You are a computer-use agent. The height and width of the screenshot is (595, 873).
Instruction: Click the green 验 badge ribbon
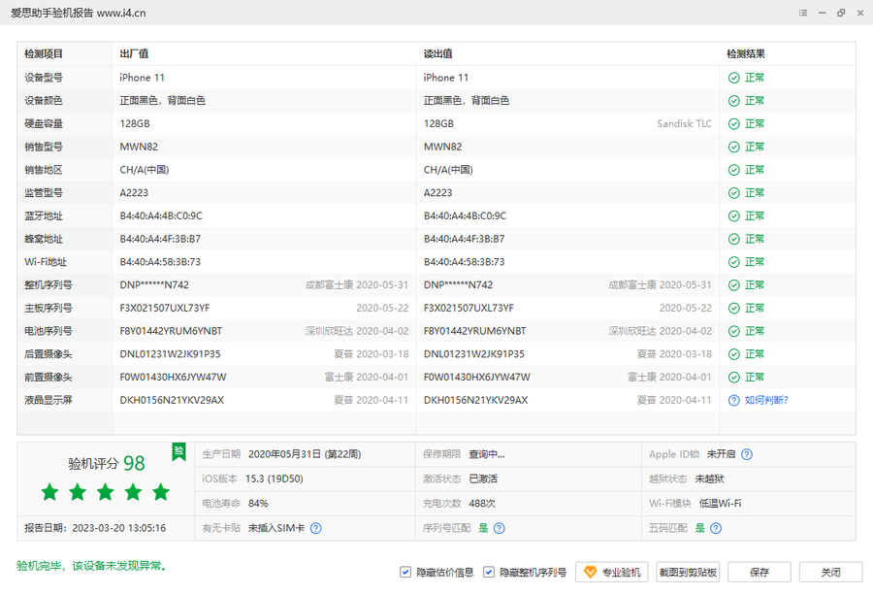point(178,451)
